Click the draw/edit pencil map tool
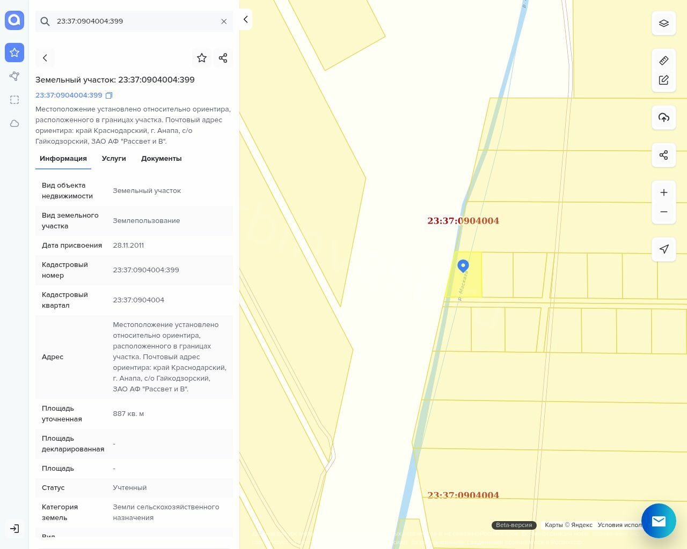The height and width of the screenshot is (549, 687). pos(664,80)
